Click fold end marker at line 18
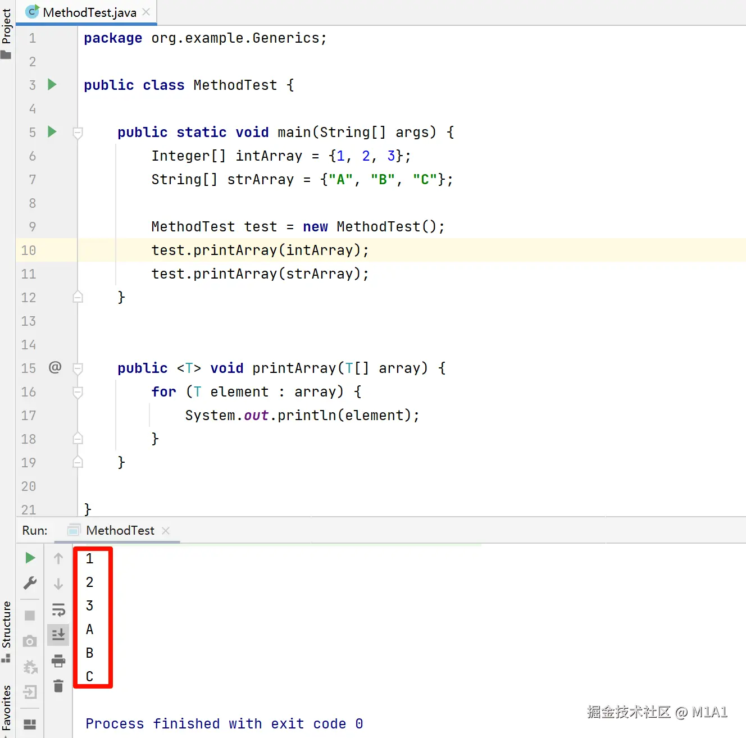Image resolution: width=746 pixels, height=738 pixels. (x=78, y=439)
